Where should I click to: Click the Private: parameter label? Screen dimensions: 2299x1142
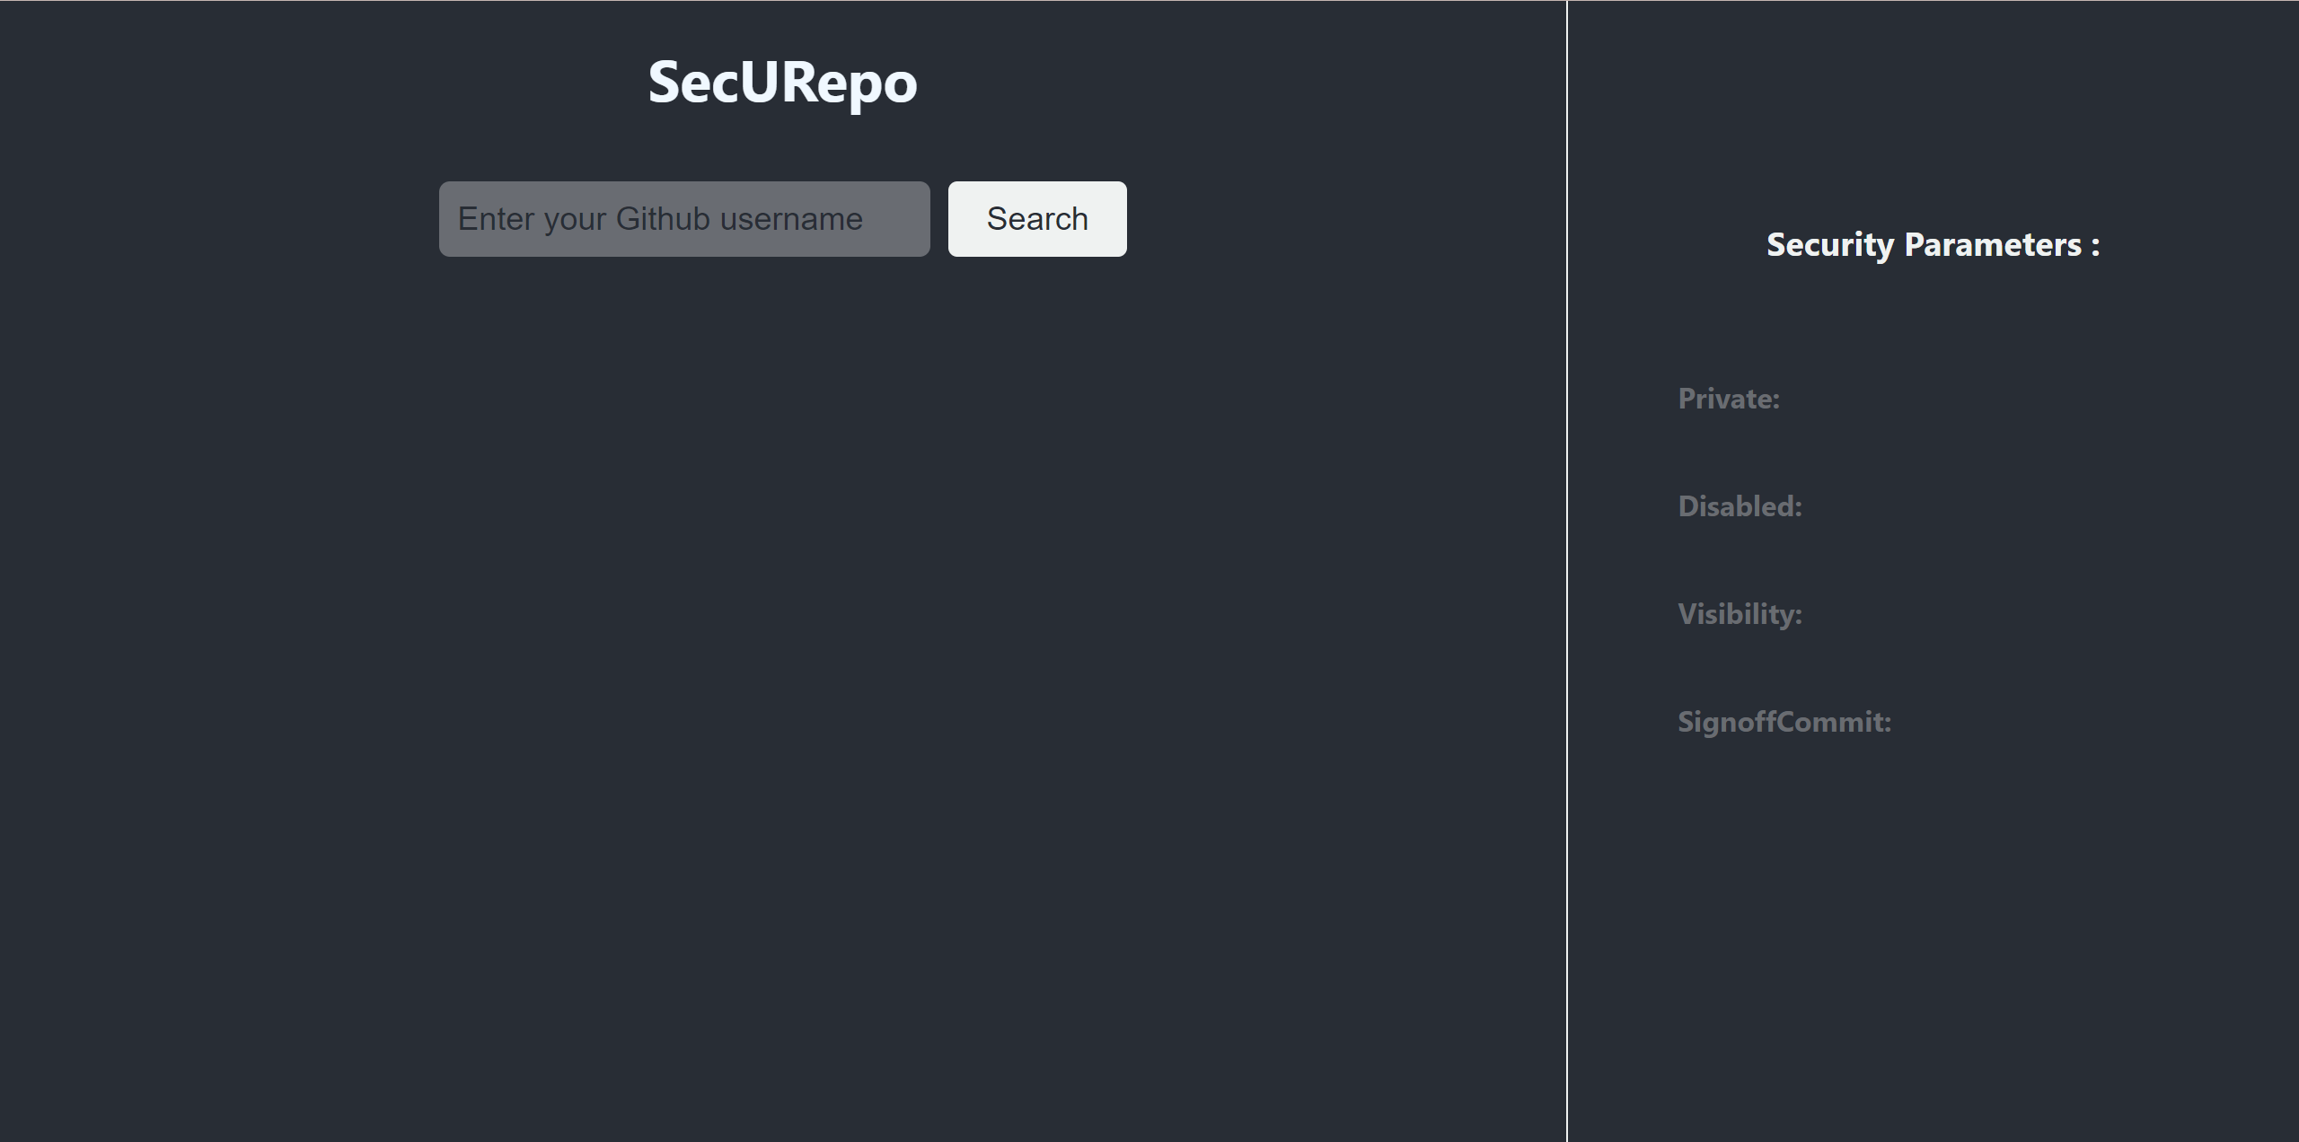coord(1728,399)
